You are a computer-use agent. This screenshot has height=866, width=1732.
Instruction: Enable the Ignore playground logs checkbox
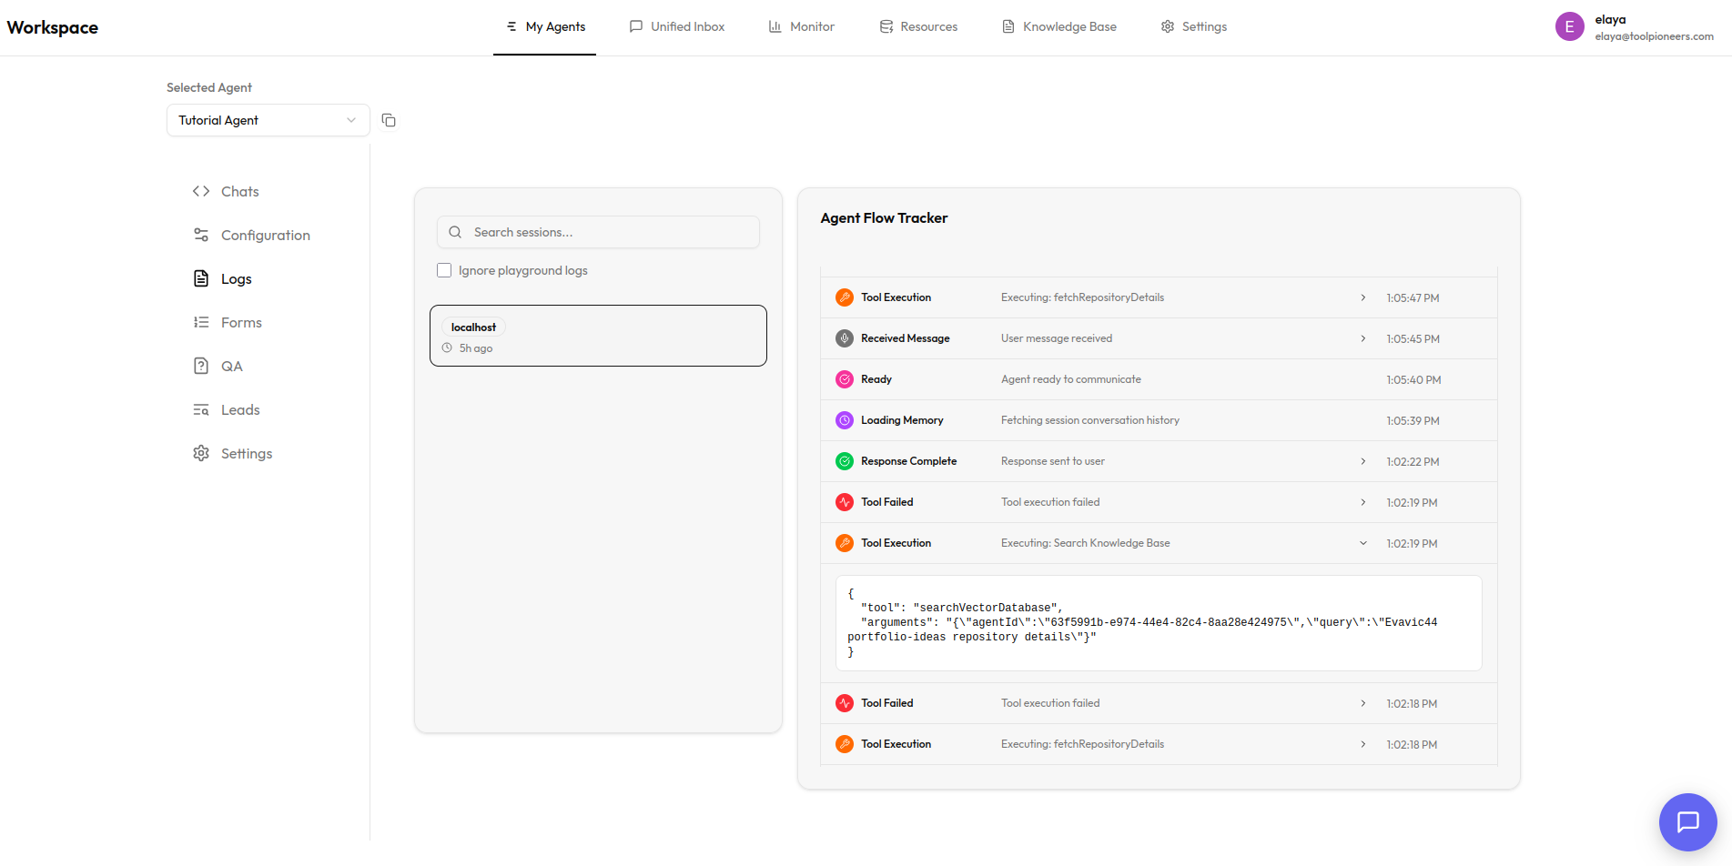point(444,270)
